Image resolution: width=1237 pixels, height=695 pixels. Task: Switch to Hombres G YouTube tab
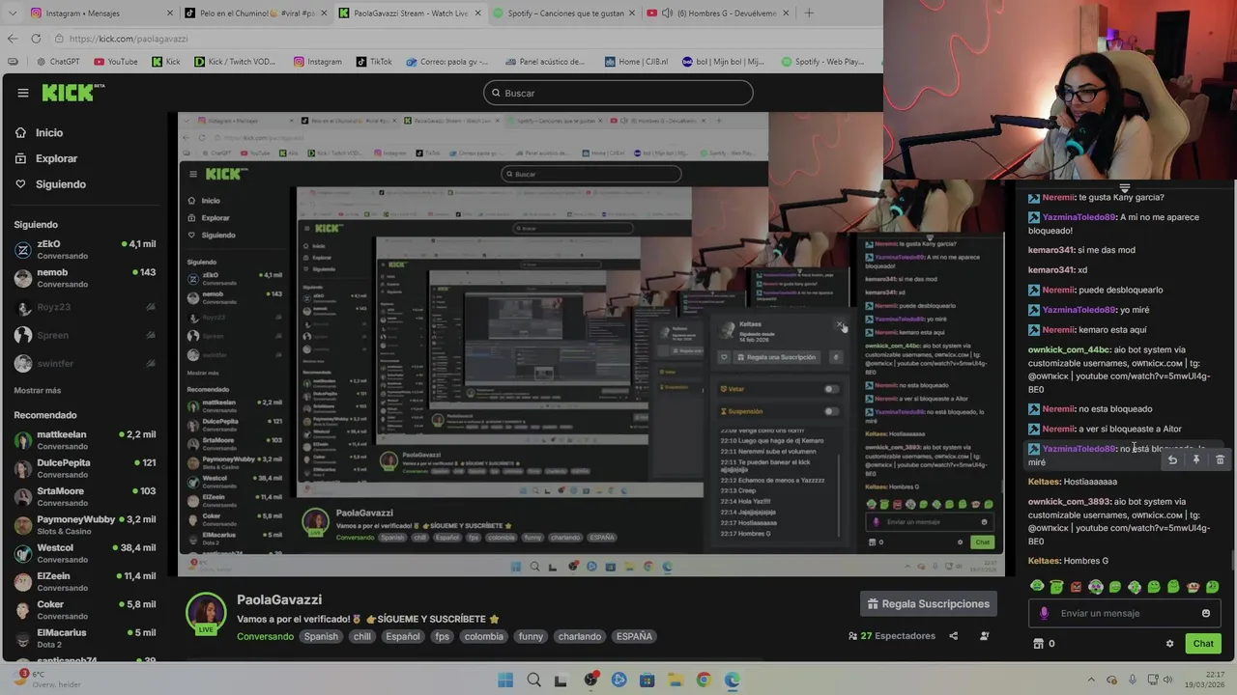[718, 13]
